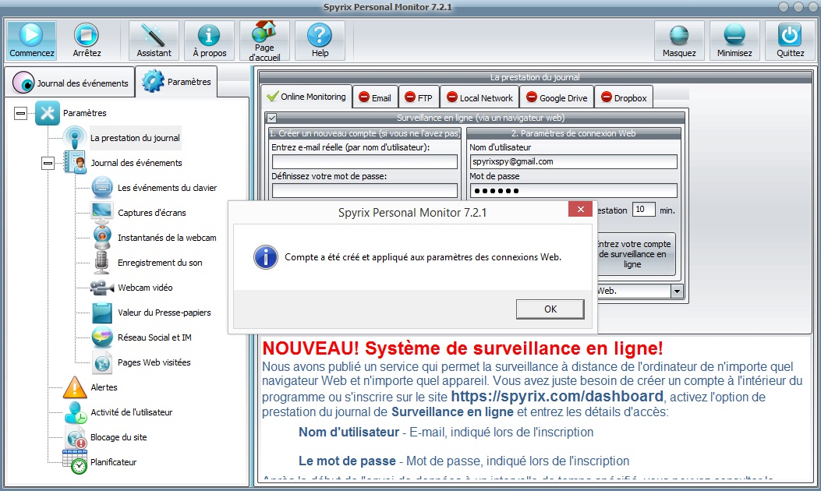The image size is (821, 491).
Task: Switch to Online Monitoring tab
Action: coord(306,97)
